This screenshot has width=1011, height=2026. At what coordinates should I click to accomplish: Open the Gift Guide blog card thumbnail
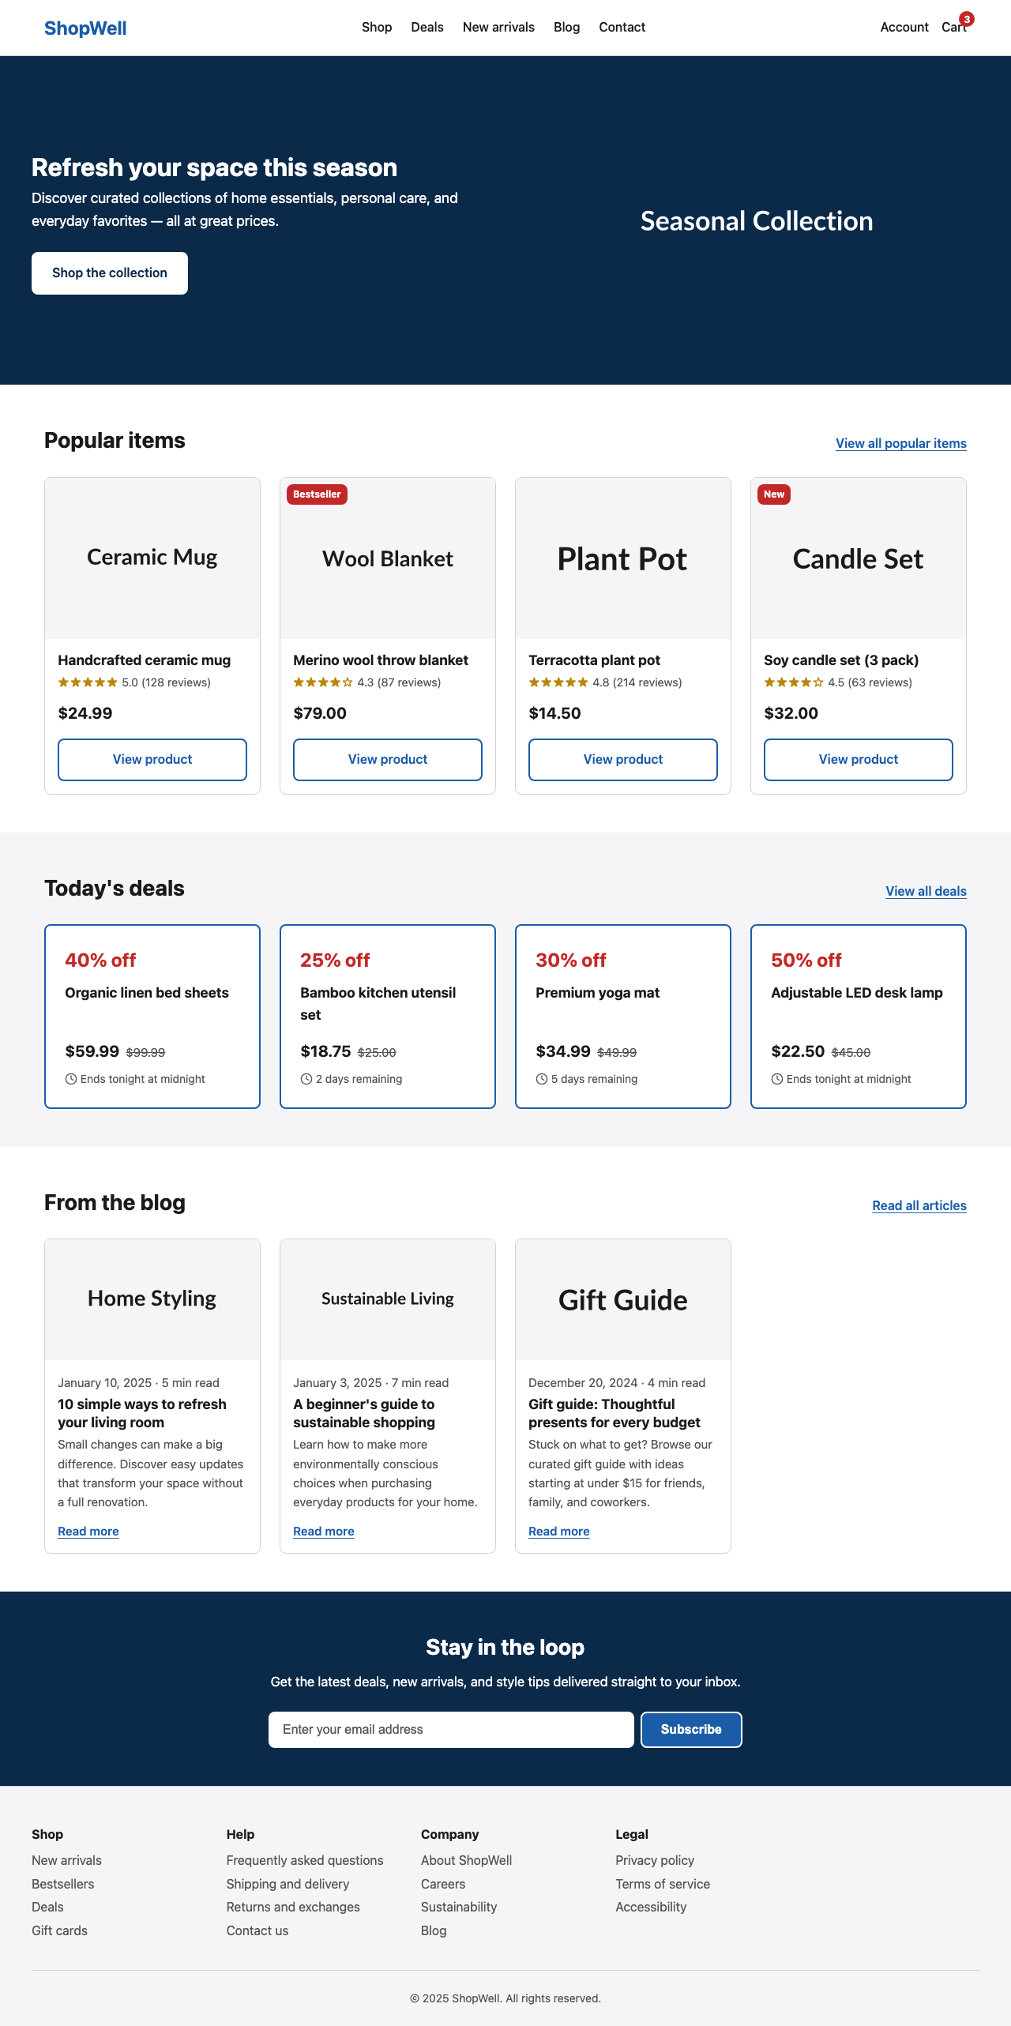[x=622, y=1299]
